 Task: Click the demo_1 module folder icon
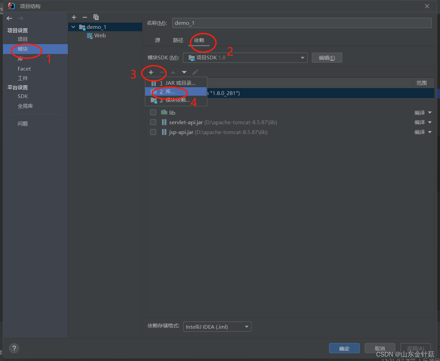[x=82, y=27]
